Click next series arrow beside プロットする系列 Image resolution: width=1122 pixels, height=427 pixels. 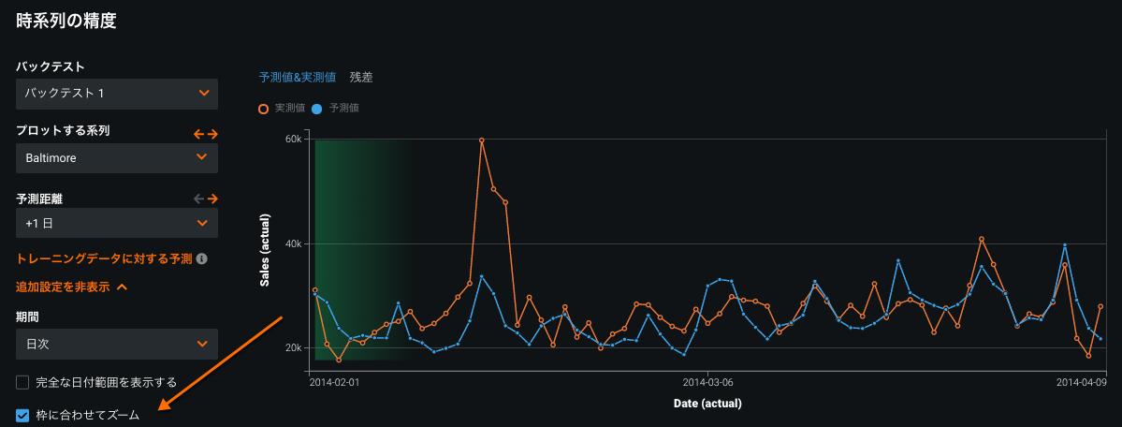[212, 134]
